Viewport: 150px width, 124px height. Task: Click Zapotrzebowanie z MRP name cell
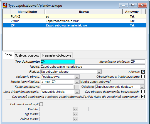point(62,21)
